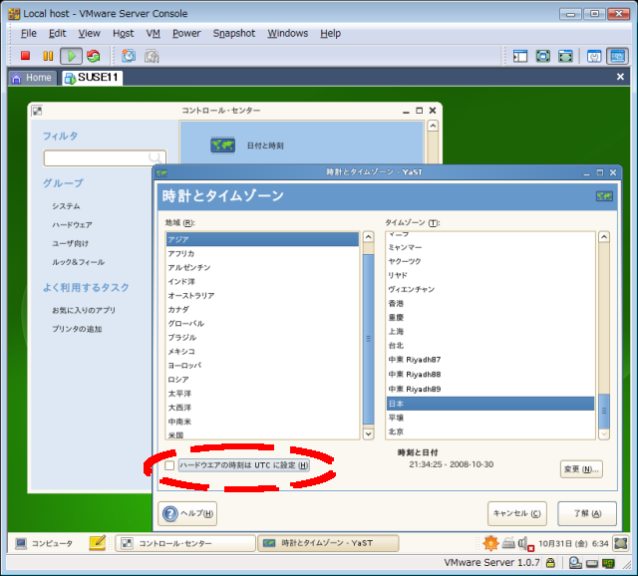Click the summary view toolbar icon

tap(594, 56)
